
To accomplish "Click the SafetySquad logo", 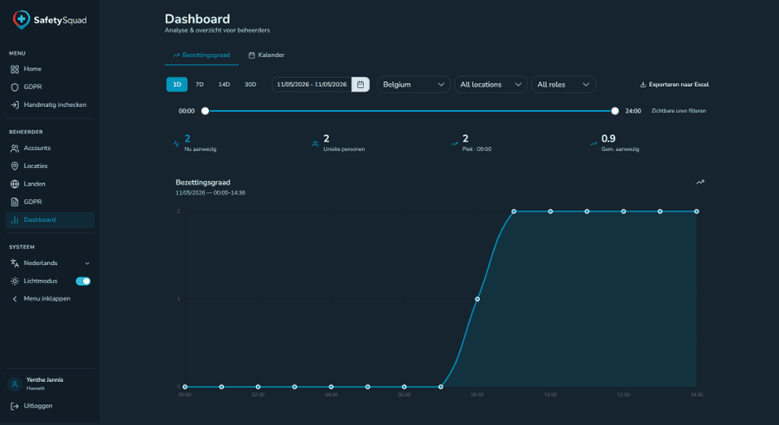I will 49,20.
